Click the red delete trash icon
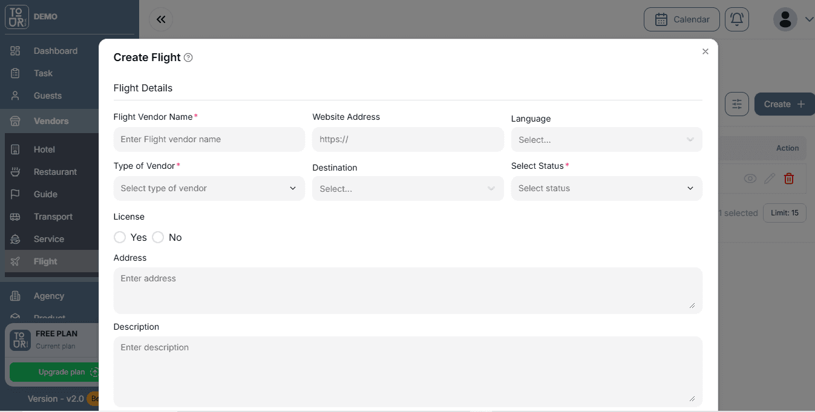Viewport: 815px width, 412px height. point(788,178)
